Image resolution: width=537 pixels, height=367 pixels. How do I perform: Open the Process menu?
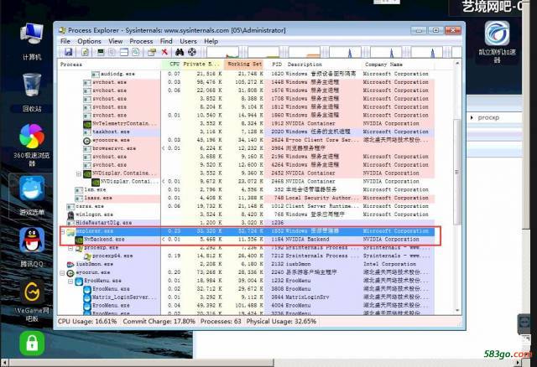[141, 41]
